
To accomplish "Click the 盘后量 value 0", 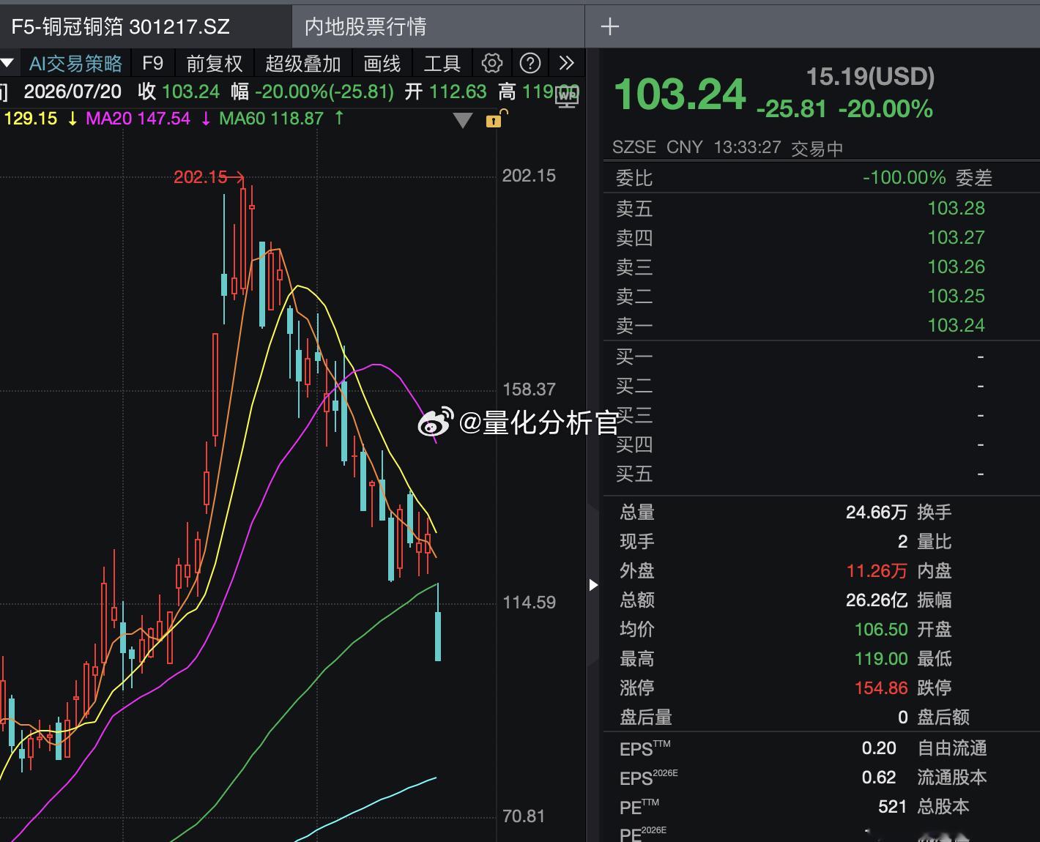I will click(902, 718).
